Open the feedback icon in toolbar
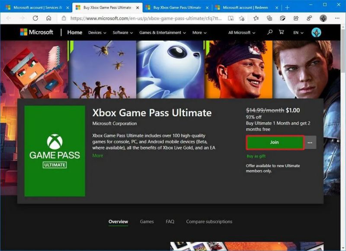346x251 pixels. point(309,18)
